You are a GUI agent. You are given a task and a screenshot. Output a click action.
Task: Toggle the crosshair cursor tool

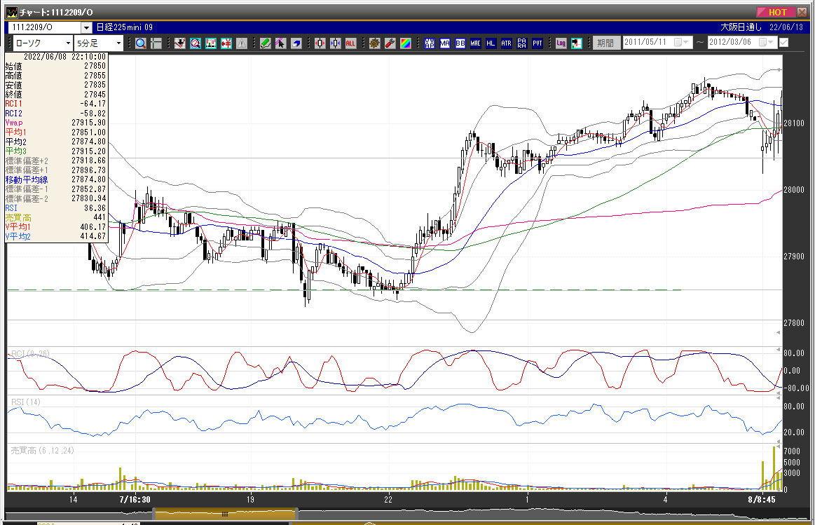coord(156,43)
